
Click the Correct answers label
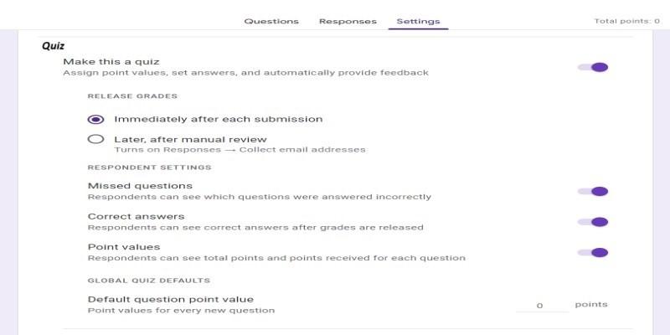point(136,216)
